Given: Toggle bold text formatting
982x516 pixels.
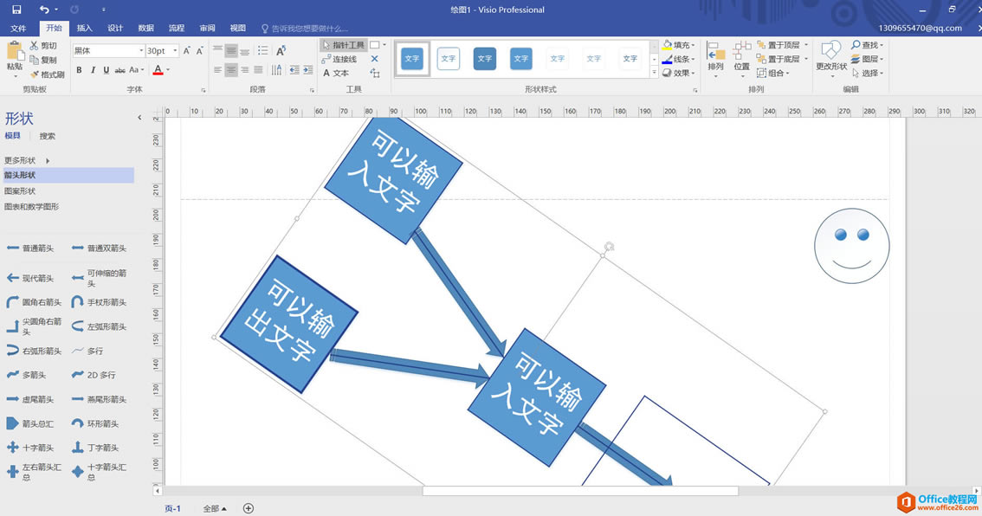Looking at the screenshot, I should (79, 70).
